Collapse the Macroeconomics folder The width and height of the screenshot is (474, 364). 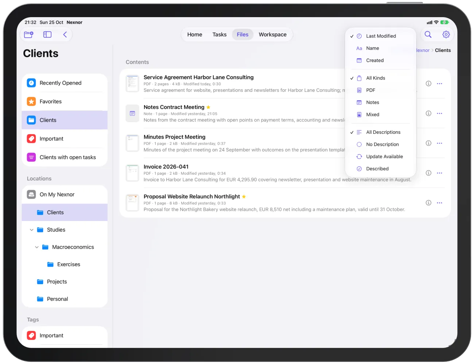pos(37,247)
